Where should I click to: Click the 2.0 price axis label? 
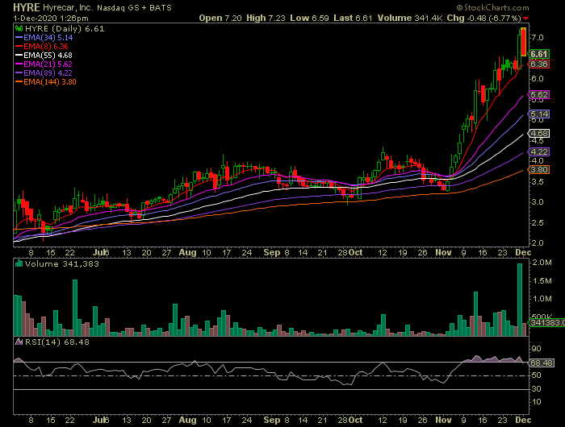[x=538, y=243]
